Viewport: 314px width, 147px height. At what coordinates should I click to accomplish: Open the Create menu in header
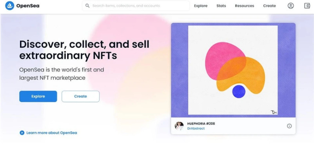click(x=269, y=6)
